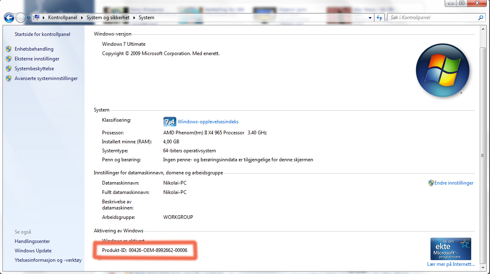Click Nikolai-PC beside Datamaskinnavn

click(175, 183)
